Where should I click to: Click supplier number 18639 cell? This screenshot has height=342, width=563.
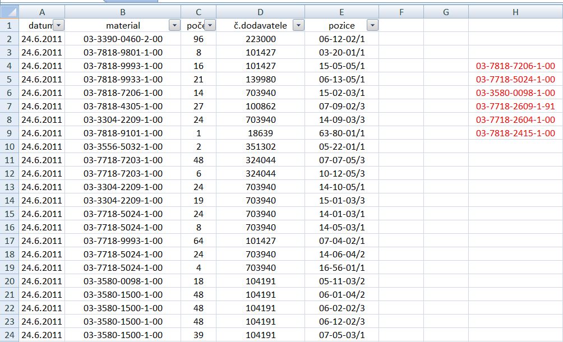tap(260, 133)
